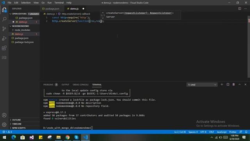Screen dimensions: 250x141
Task: Open Chrome from the taskbar
Action: (68, 137)
